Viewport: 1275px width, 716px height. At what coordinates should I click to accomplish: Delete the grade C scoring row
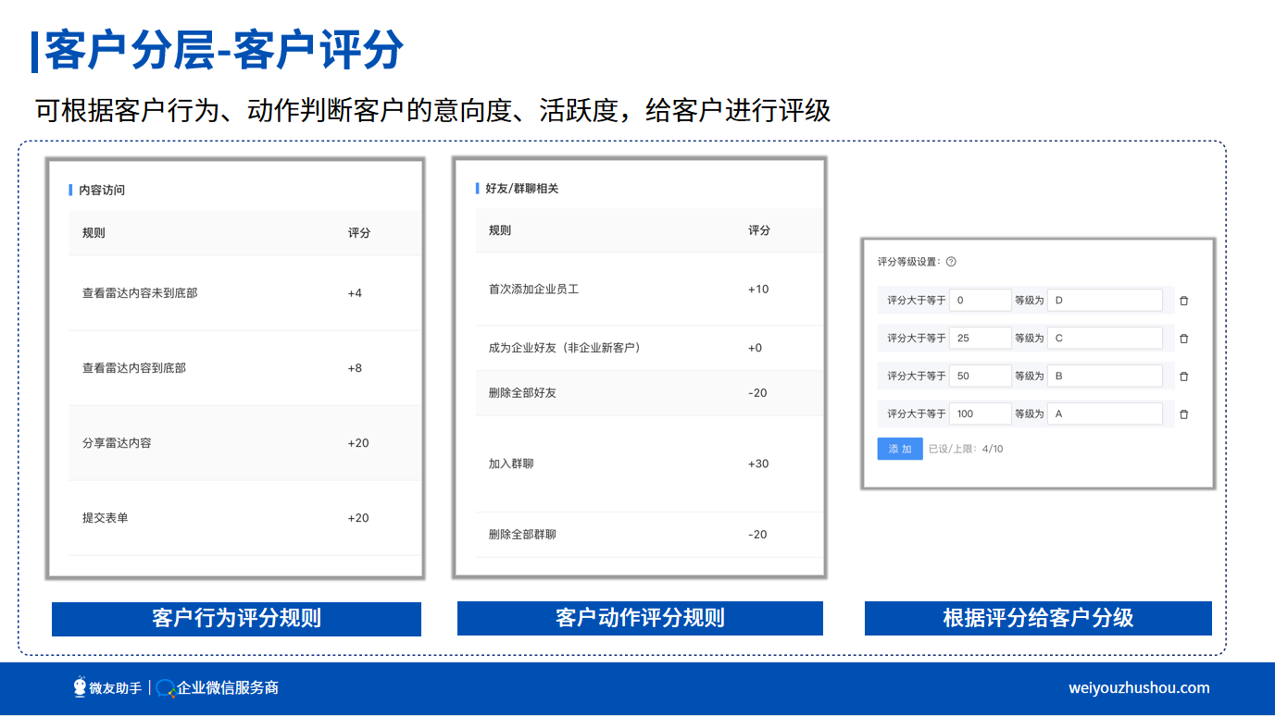(x=1183, y=339)
